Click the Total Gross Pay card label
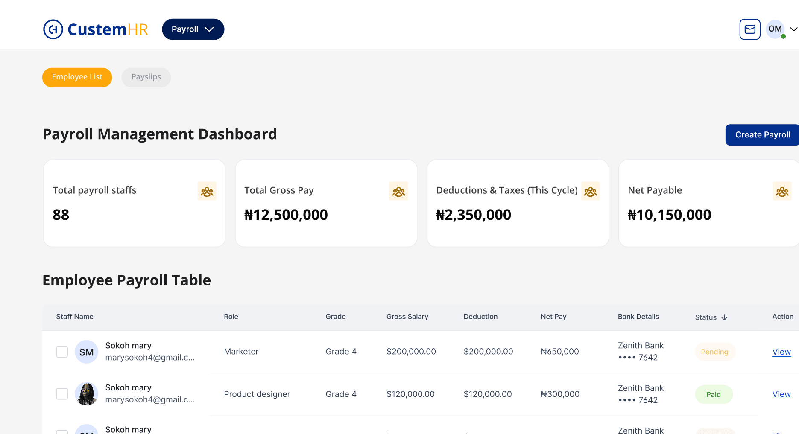 [279, 190]
